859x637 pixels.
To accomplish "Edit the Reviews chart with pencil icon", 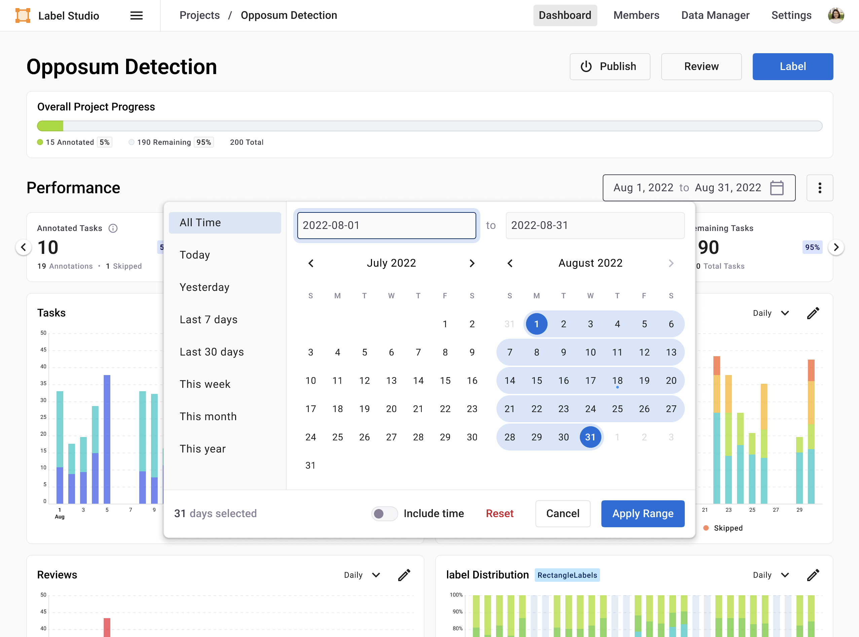I will [404, 575].
